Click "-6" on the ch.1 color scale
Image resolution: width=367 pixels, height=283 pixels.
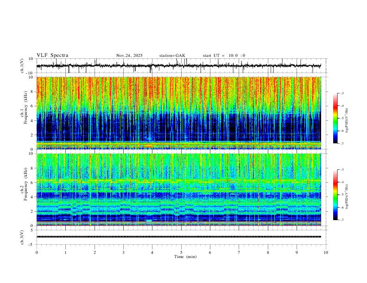[342, 131]
